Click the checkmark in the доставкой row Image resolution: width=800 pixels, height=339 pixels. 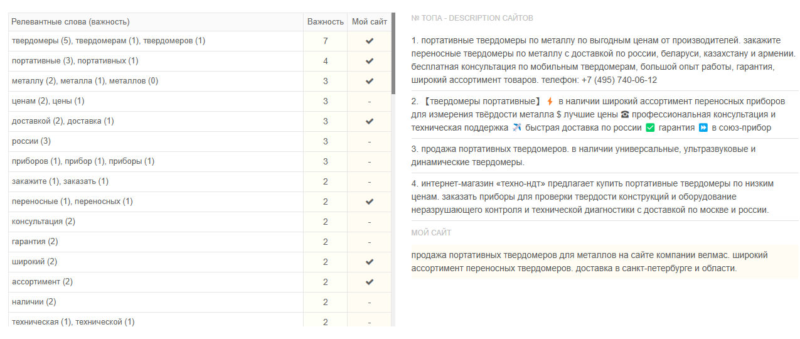[370, 121]
